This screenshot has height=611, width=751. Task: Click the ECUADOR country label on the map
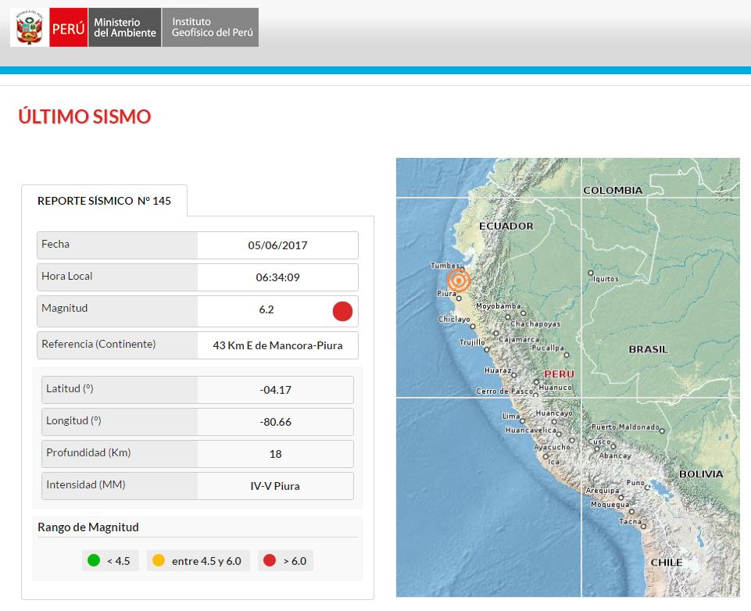(x=506, y=226)
